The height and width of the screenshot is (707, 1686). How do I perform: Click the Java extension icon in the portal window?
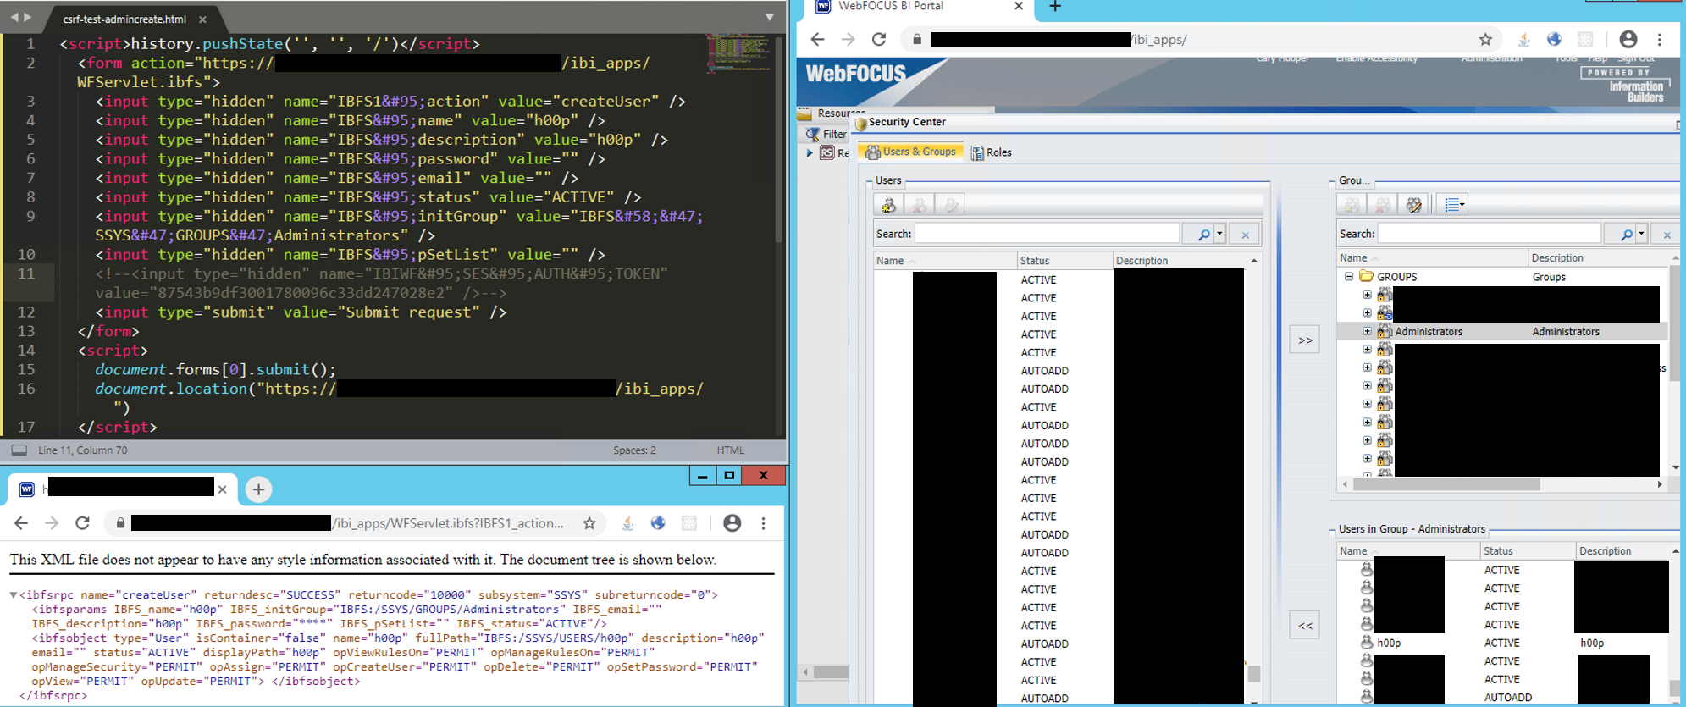(x=1523, y=39)
